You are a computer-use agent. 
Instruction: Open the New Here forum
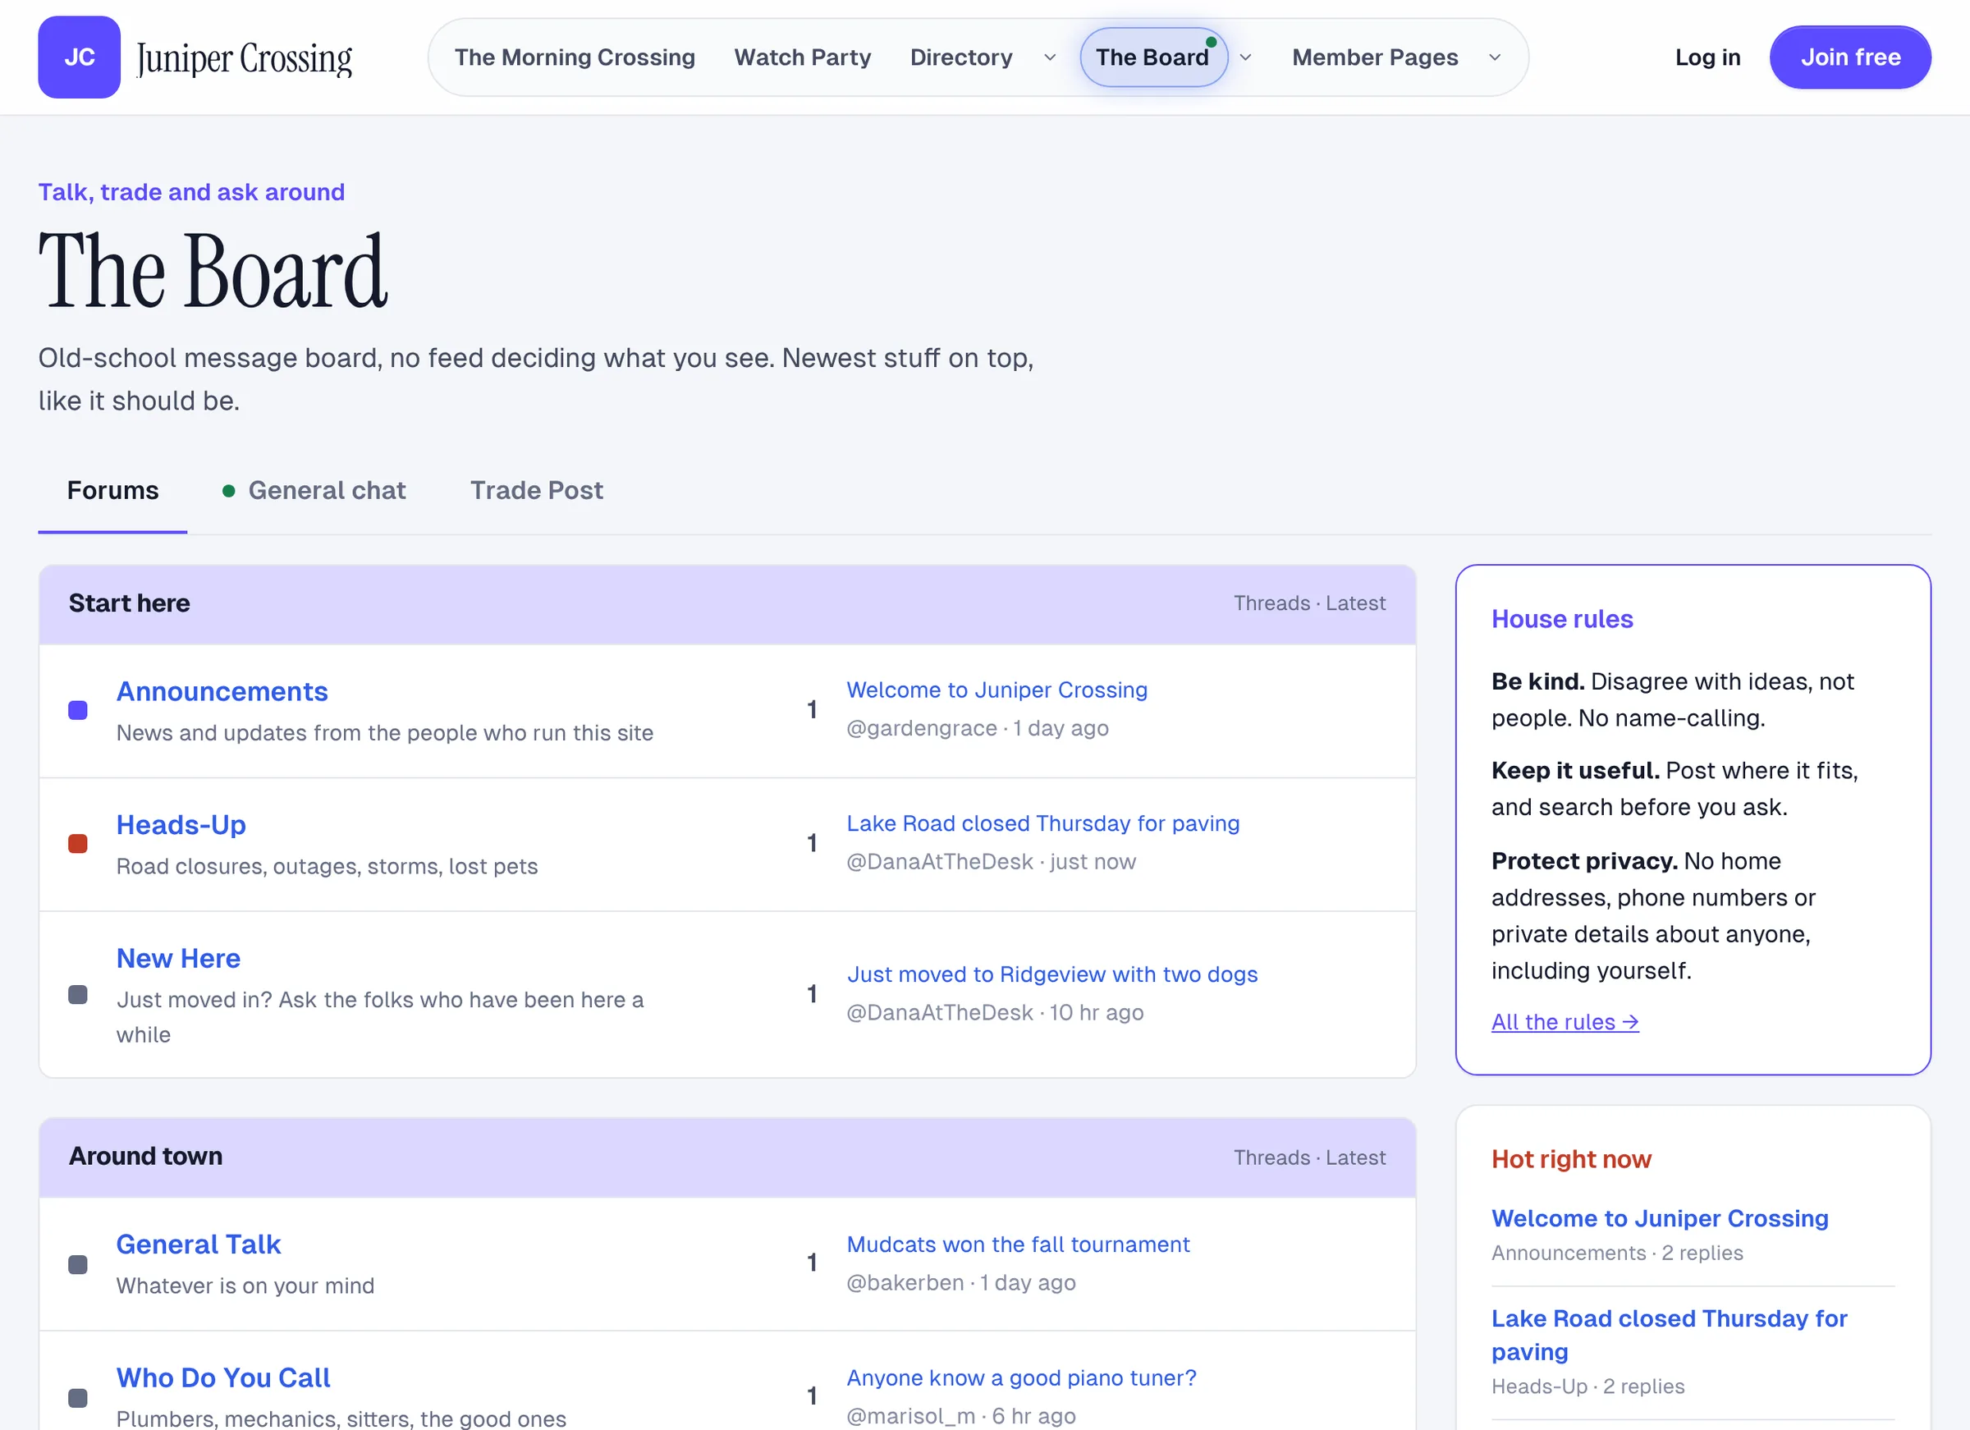pyautogui.click(x=179, y=959)
